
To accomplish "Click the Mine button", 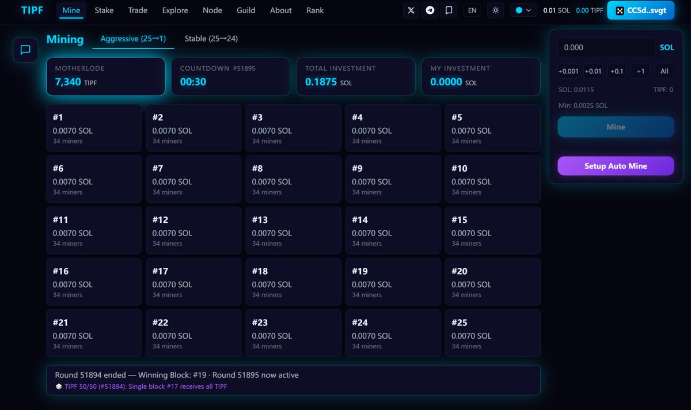I will pyautogui.click(x=616, y=127).
